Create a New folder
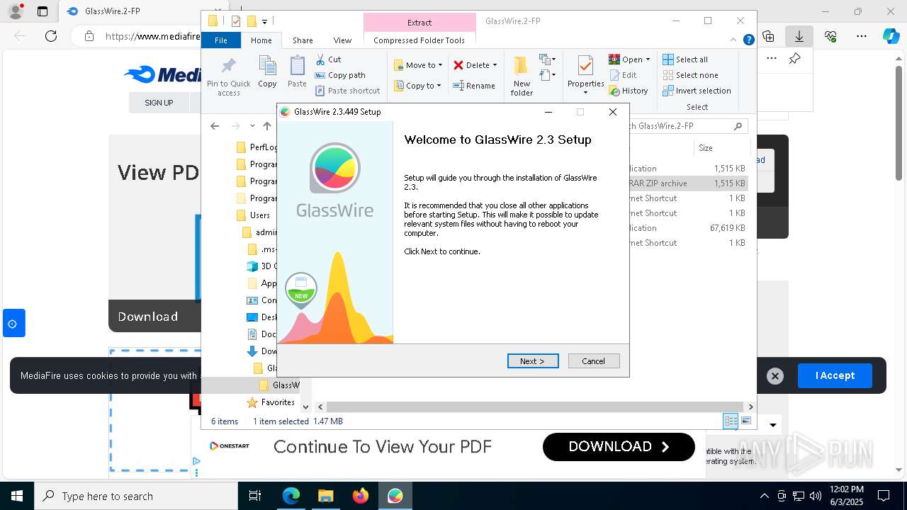 (x=522, y=76)
